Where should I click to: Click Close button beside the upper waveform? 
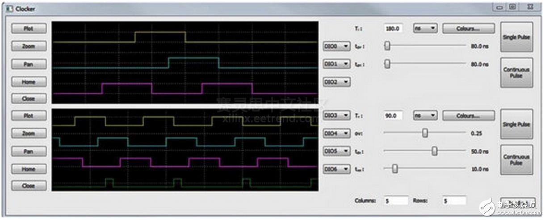click(x=29, y=98)
